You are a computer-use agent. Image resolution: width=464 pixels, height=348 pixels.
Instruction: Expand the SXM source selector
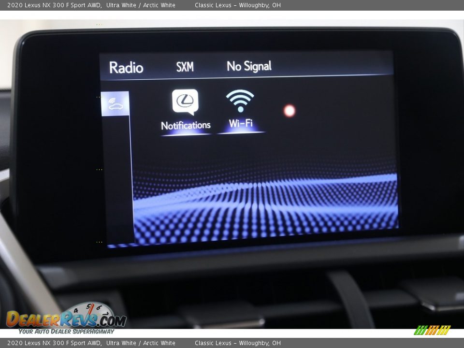(184, 67)
